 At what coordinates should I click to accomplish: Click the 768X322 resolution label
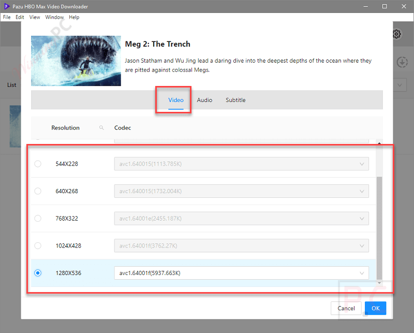coord(67,219)
